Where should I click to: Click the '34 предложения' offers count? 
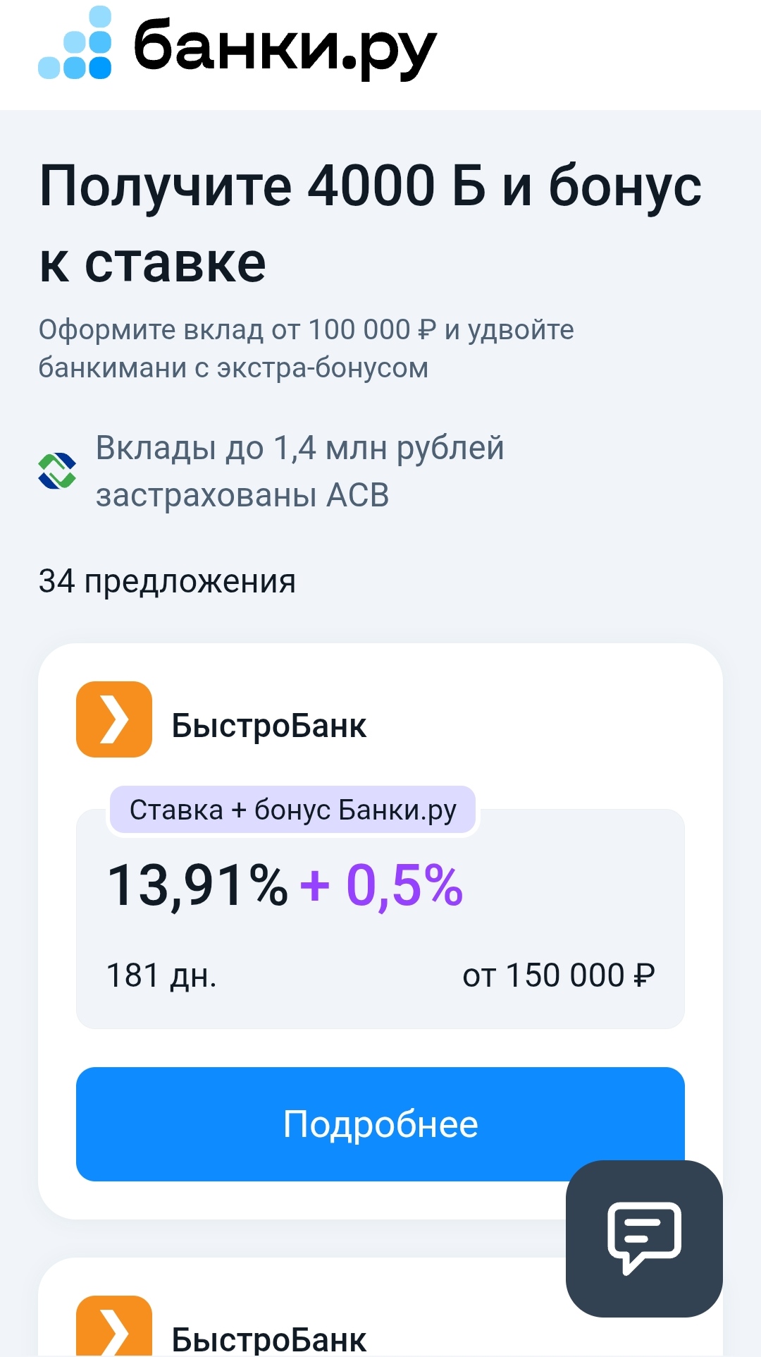click(x=167, y=581)
